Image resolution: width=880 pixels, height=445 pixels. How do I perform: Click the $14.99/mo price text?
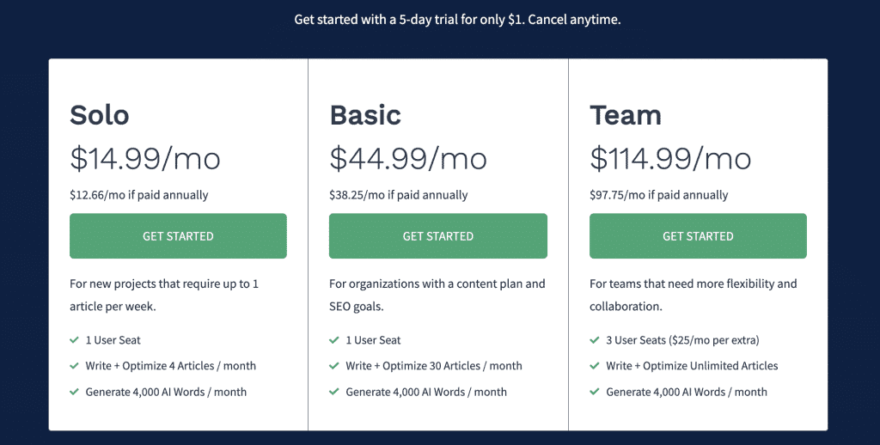[x=144, y=158]
